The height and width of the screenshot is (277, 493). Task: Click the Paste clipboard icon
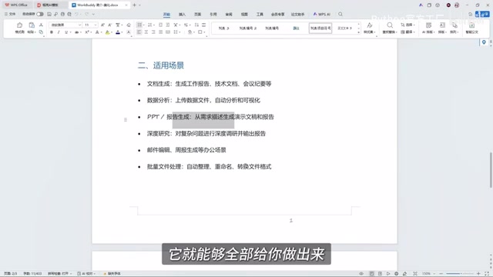(x=32, y=25)
